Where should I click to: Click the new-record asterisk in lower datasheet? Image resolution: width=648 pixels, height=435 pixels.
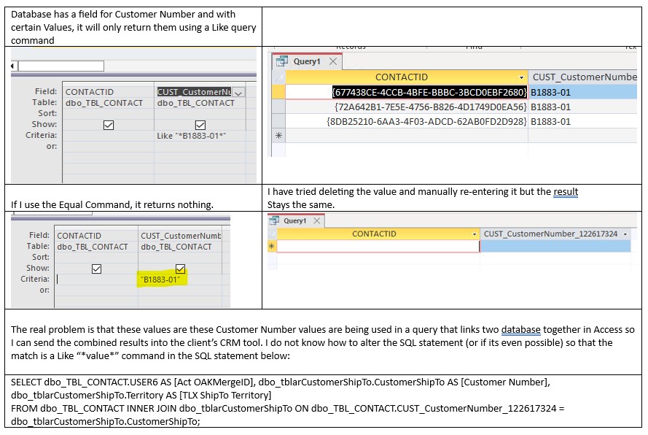coord(272,247)
